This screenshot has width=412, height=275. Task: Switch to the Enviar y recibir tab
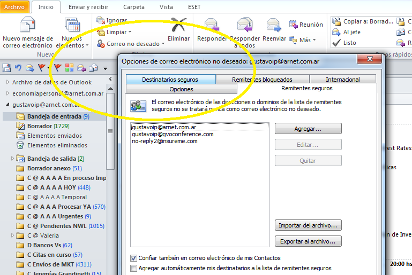[x=88, y=7]
